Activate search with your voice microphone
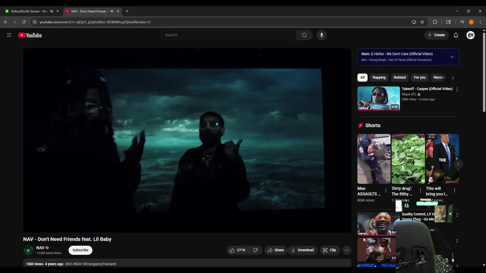 322,35
